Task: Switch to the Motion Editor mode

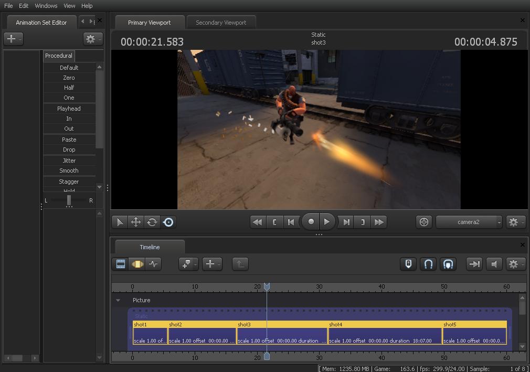Action: [137, 264]
